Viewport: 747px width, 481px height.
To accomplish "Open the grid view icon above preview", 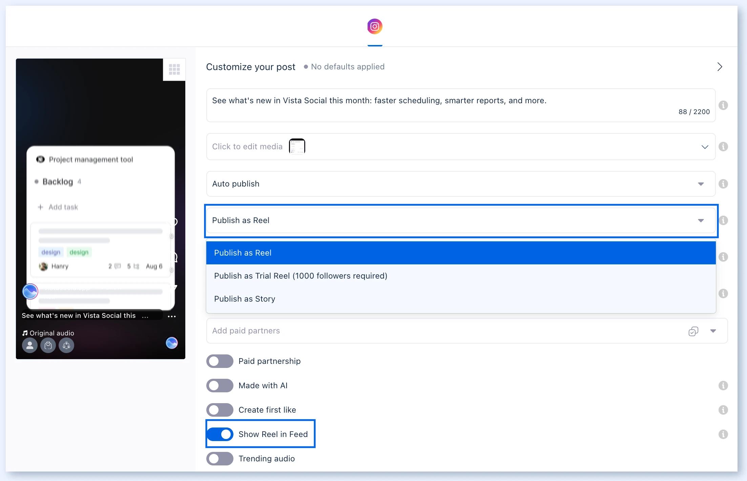I will [174, 69].
